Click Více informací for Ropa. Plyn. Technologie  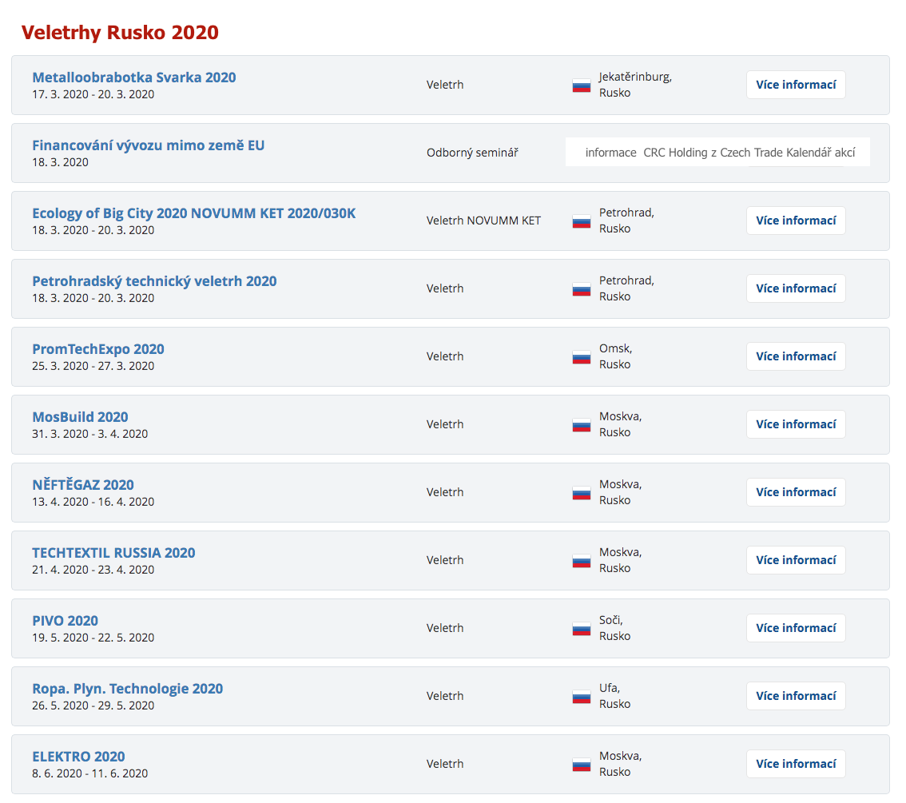point(796,696)
